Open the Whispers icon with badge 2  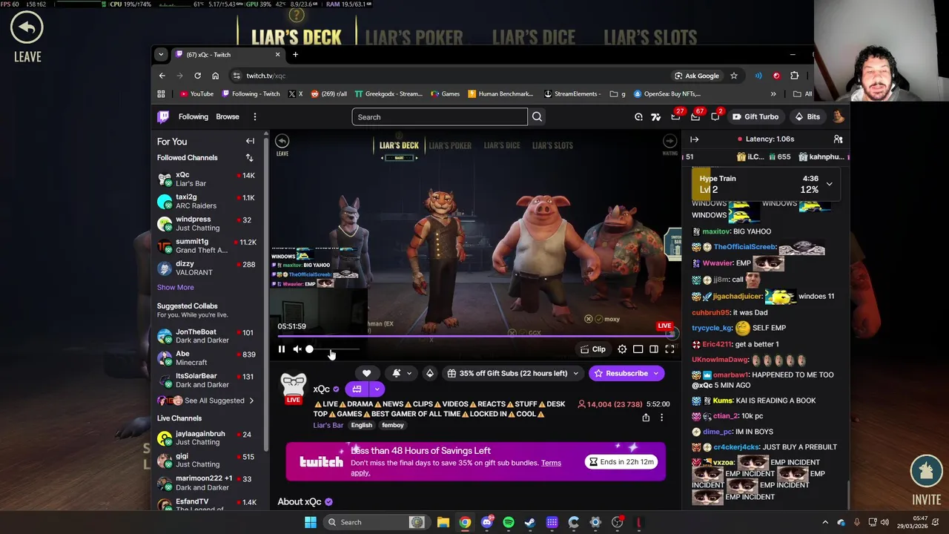tap(715, 116)
